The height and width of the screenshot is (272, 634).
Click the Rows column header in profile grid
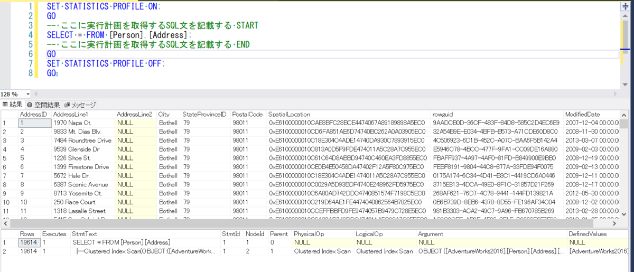tap(29, 233)
